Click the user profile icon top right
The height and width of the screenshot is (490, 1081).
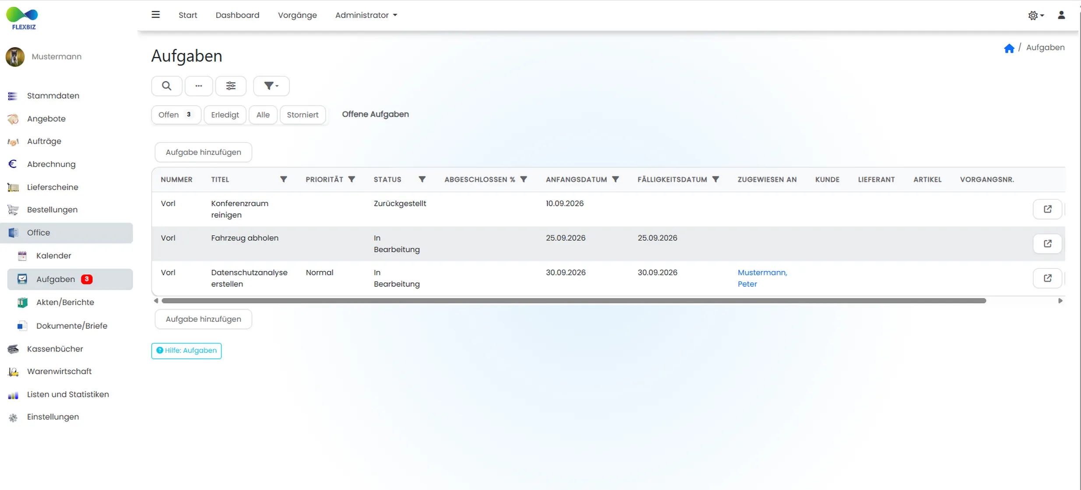pyautogui.click(x=1061, y=15)
